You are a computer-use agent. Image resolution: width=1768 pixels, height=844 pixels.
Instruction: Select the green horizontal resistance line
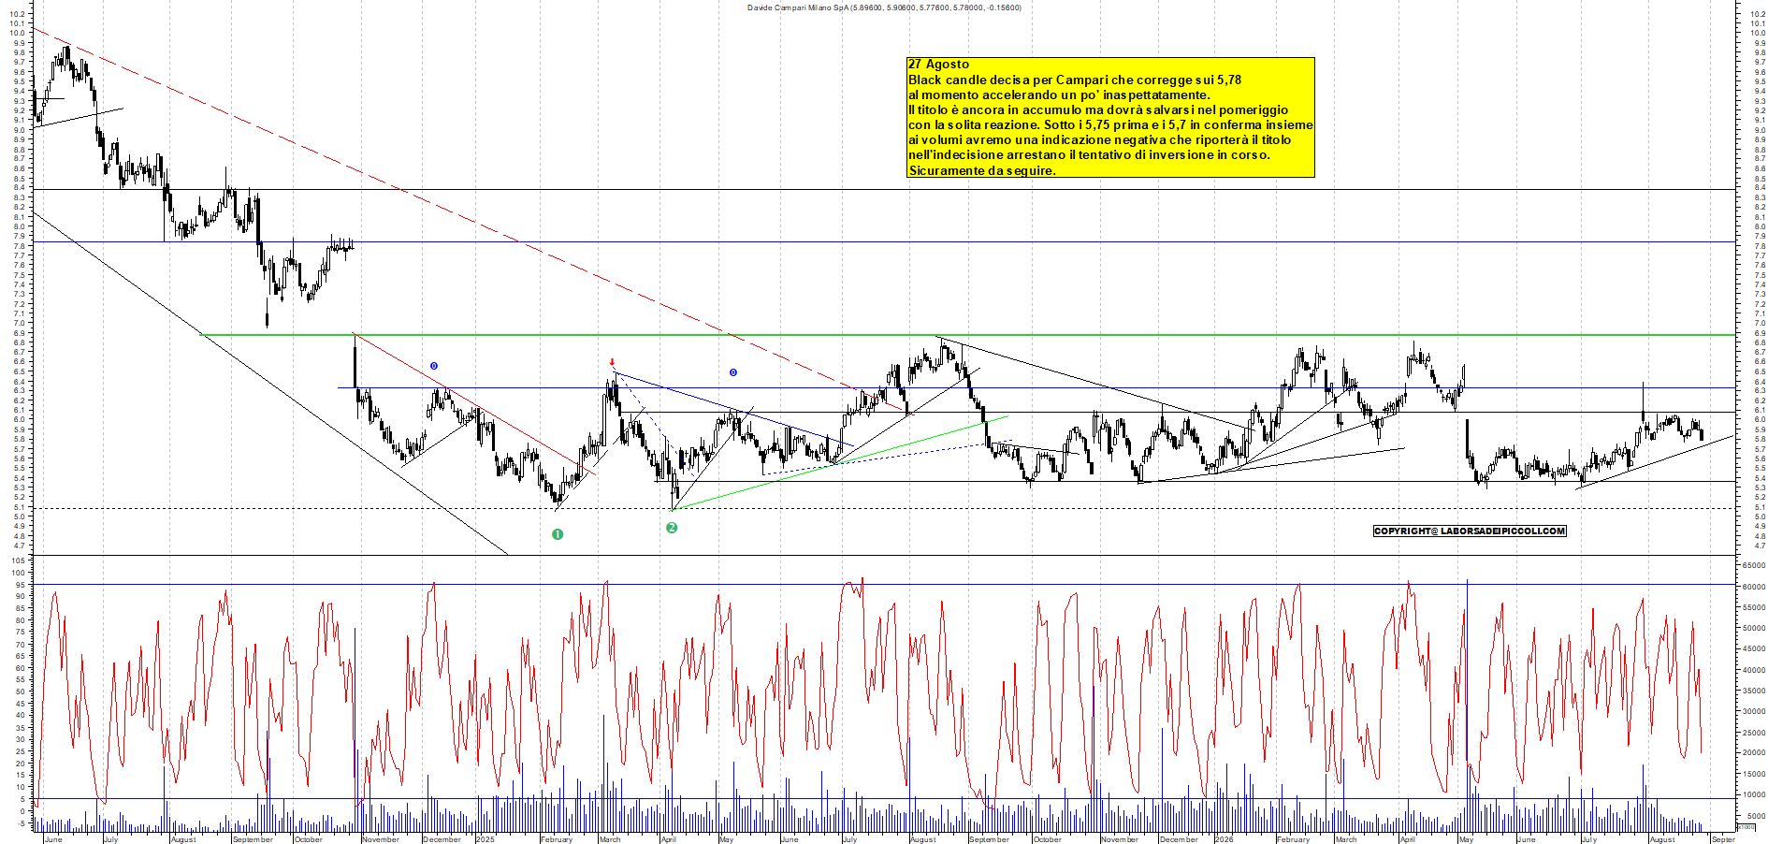point(968,335)
